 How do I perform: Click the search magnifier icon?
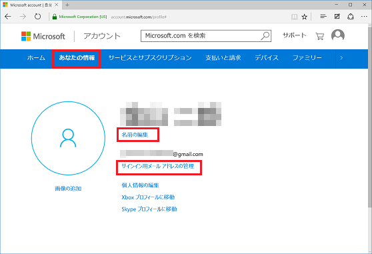point(265,36)
